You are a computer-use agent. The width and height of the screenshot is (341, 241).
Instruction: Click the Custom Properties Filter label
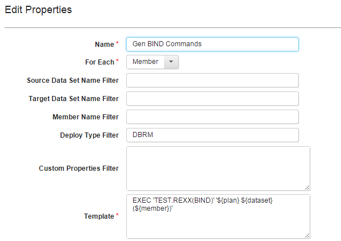(x=79, y=168)
